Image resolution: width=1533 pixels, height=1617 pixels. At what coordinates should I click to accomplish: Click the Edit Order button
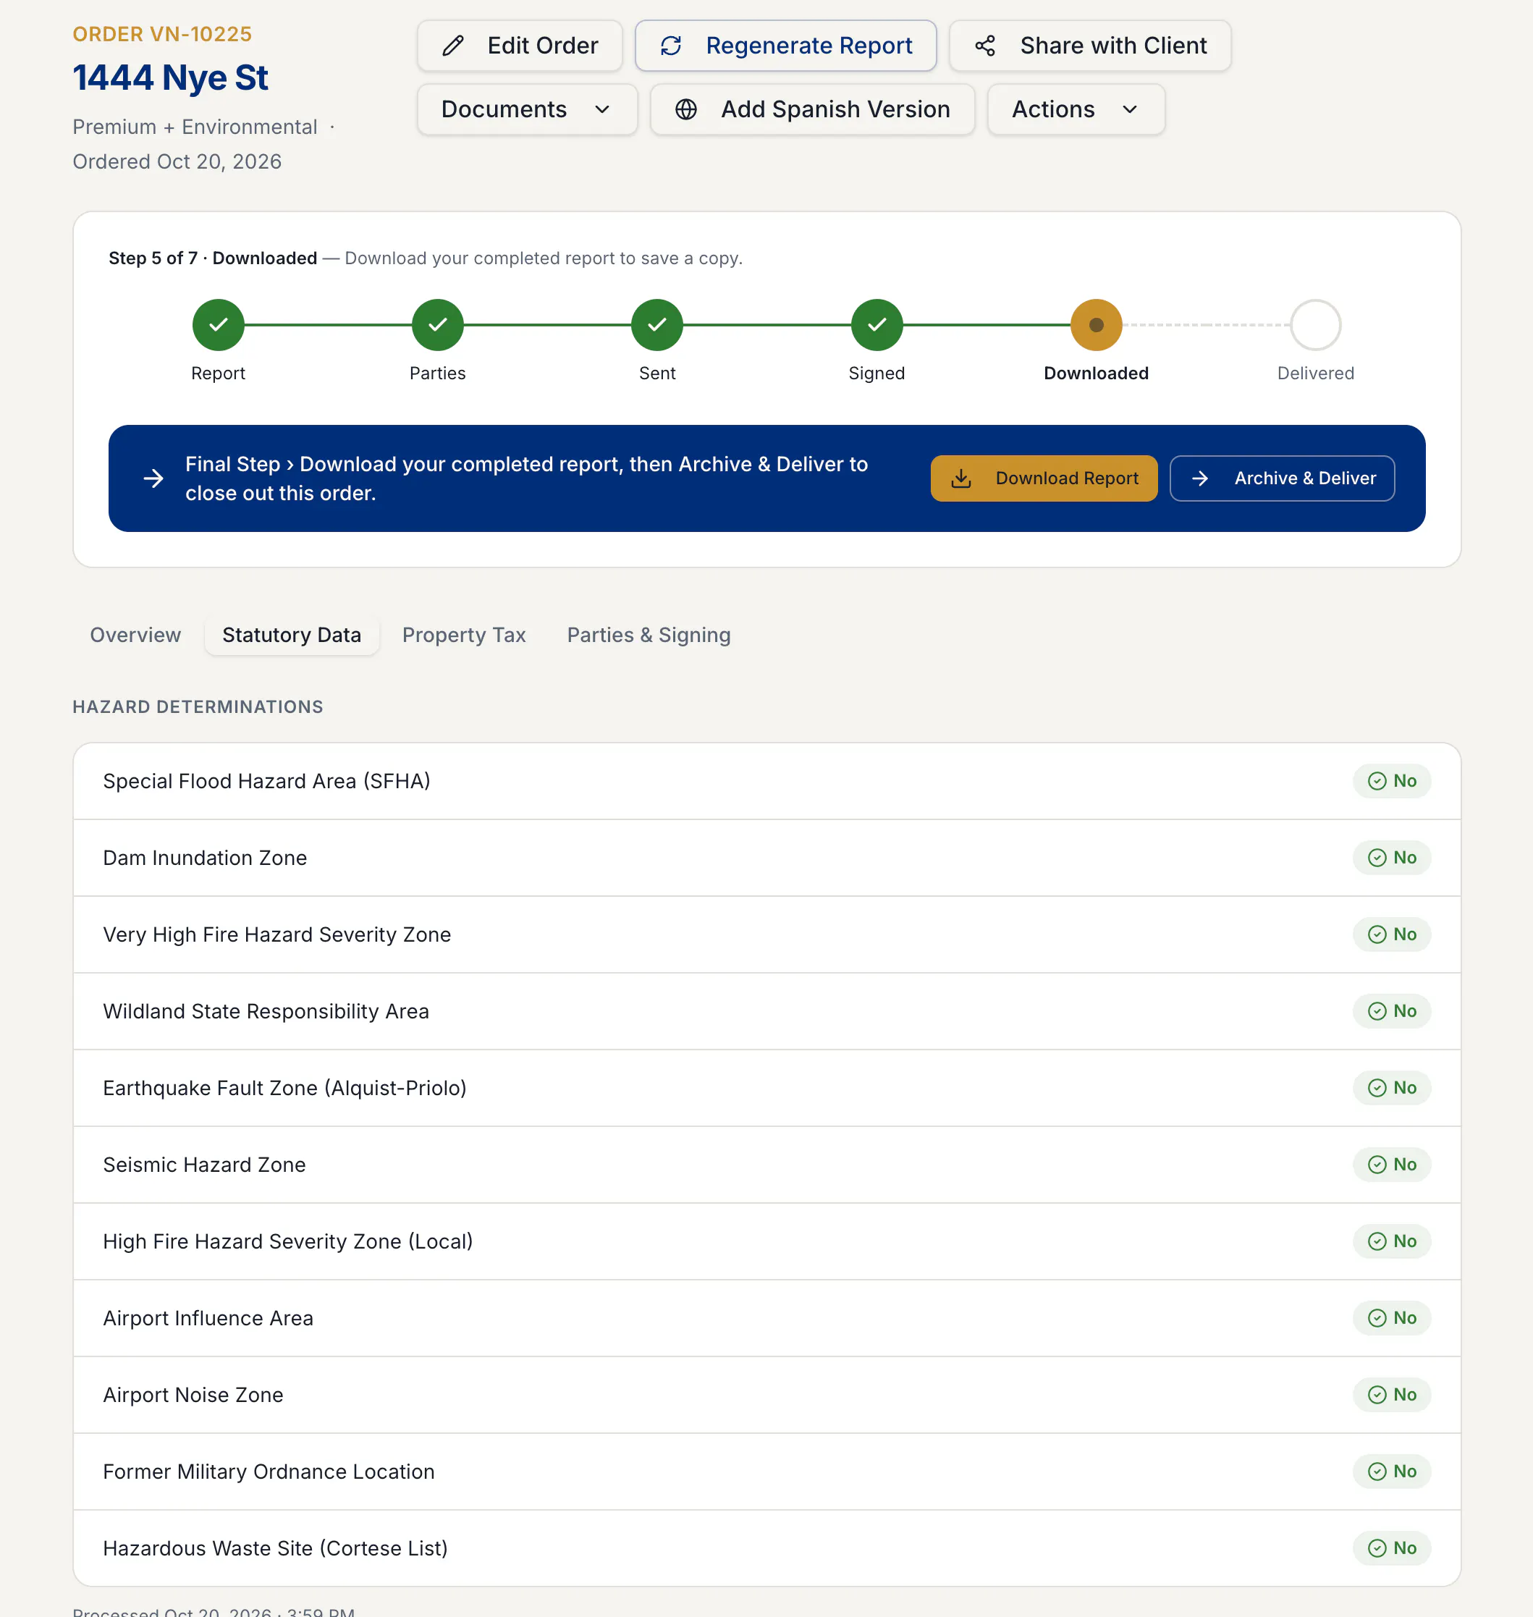[x=520, y=46]
